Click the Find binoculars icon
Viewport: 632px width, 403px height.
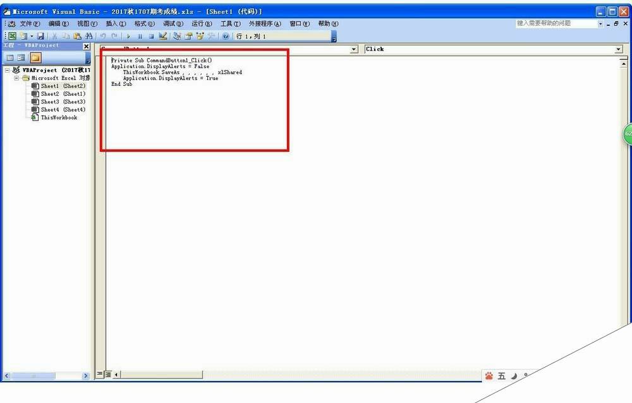[88, 36]
